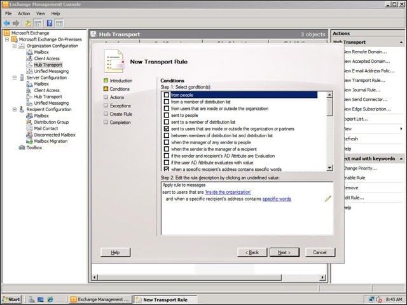Click the Server Configuration node icon

(22, 78)
